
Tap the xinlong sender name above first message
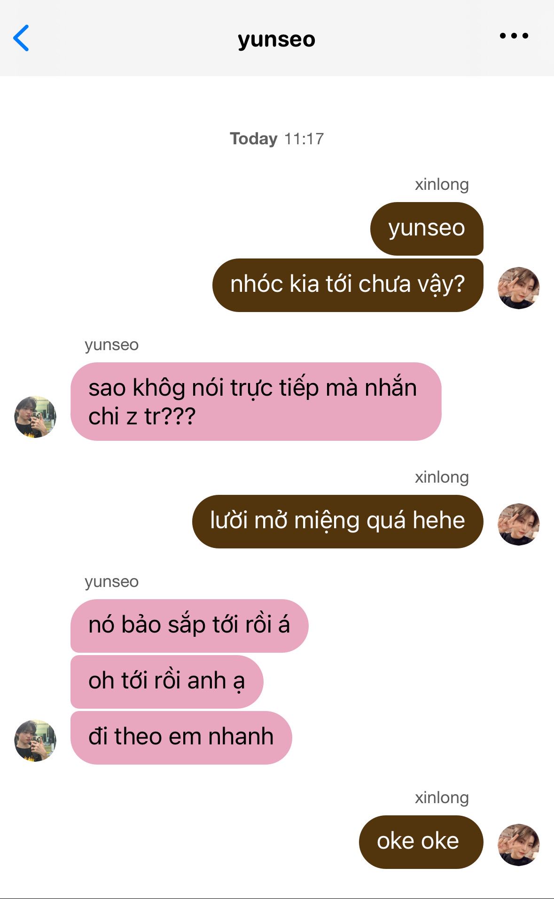coord(442,184)
